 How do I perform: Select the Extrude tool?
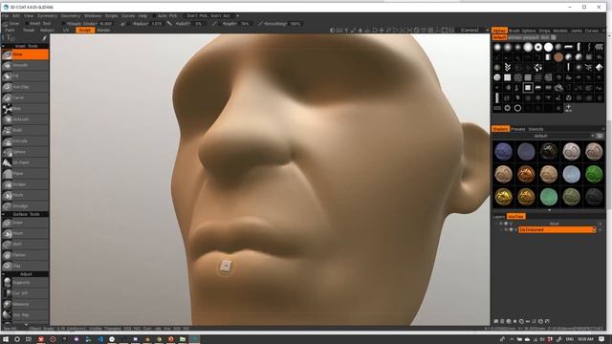tap(25, 141)
